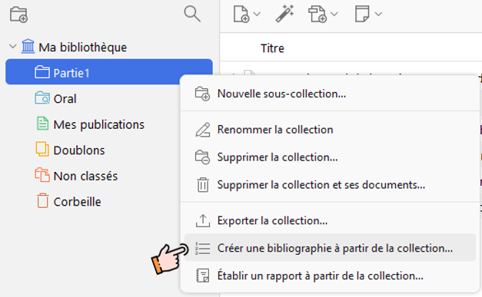Open the new item dropdown arrow
This screenshot has width=482, height=297.
coord(257,14)
